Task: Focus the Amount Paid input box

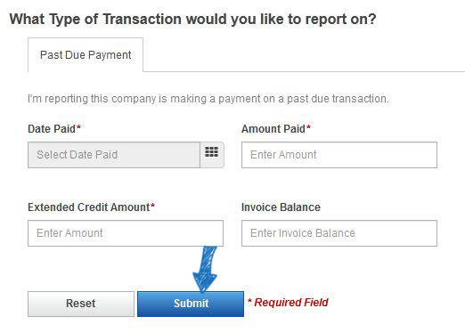Action: tap(339, 155)
